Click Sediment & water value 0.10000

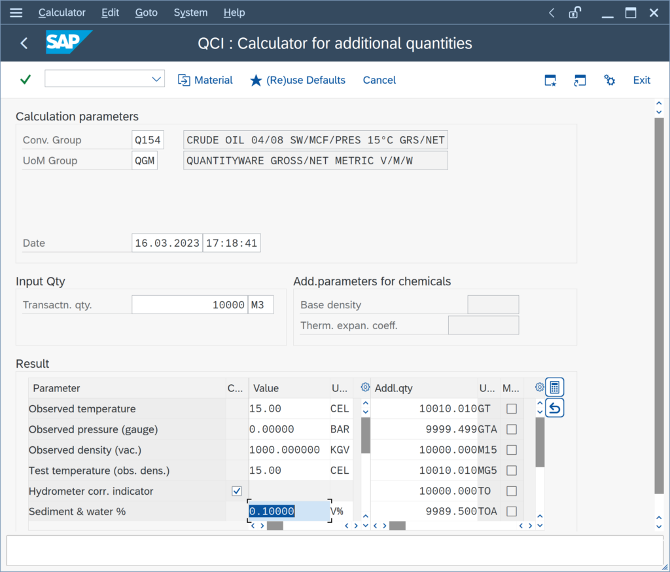(289, 511)
